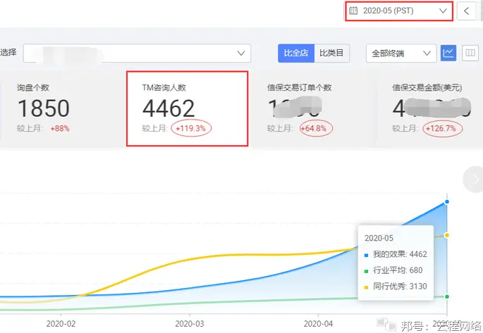The width and height of the screenshot is (483, 333).
Task: Click the 2020-02 axis label
Action: pyautogui.click(x=61, y=324)
